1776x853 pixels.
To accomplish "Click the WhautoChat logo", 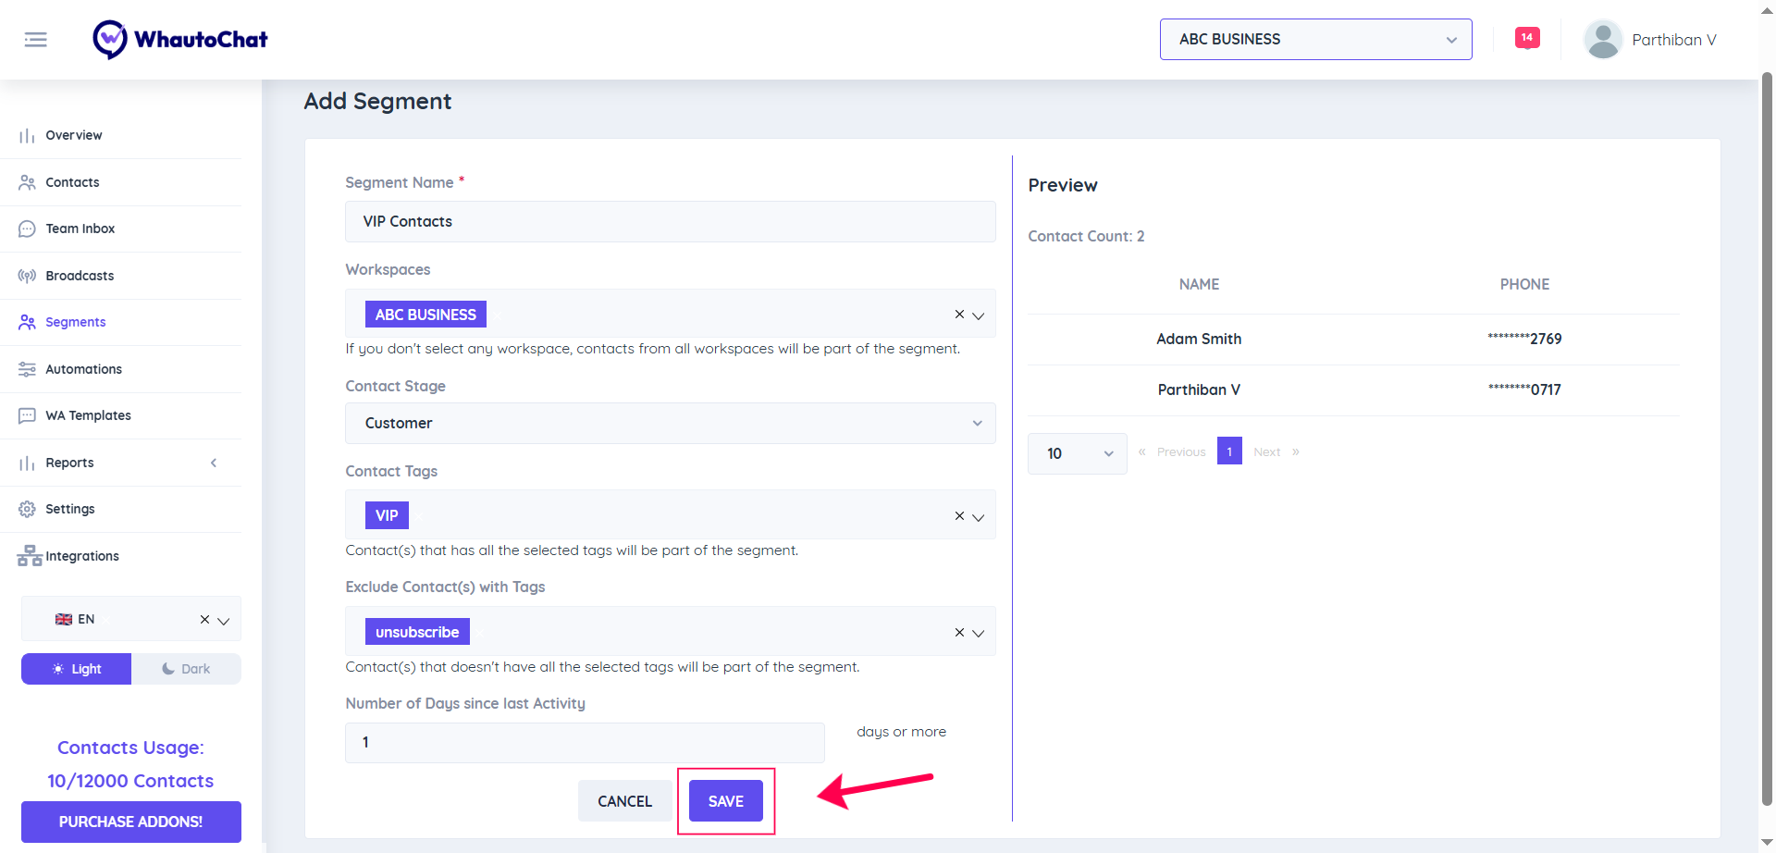I will (180, 40).
